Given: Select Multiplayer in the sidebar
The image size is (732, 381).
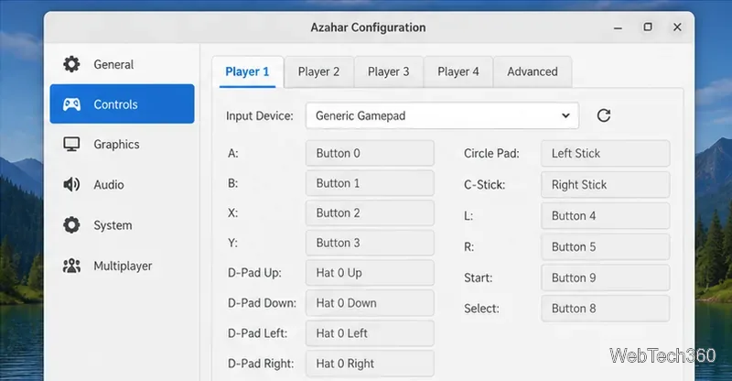Looking at the screenshot, I should 123,266.
